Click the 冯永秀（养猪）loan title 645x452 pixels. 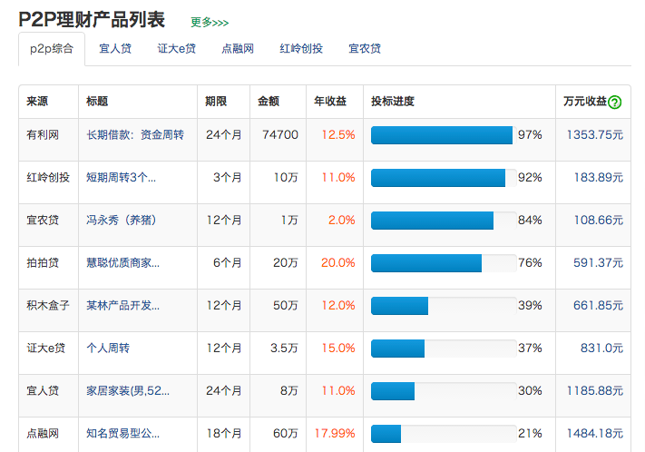point(121,221)
